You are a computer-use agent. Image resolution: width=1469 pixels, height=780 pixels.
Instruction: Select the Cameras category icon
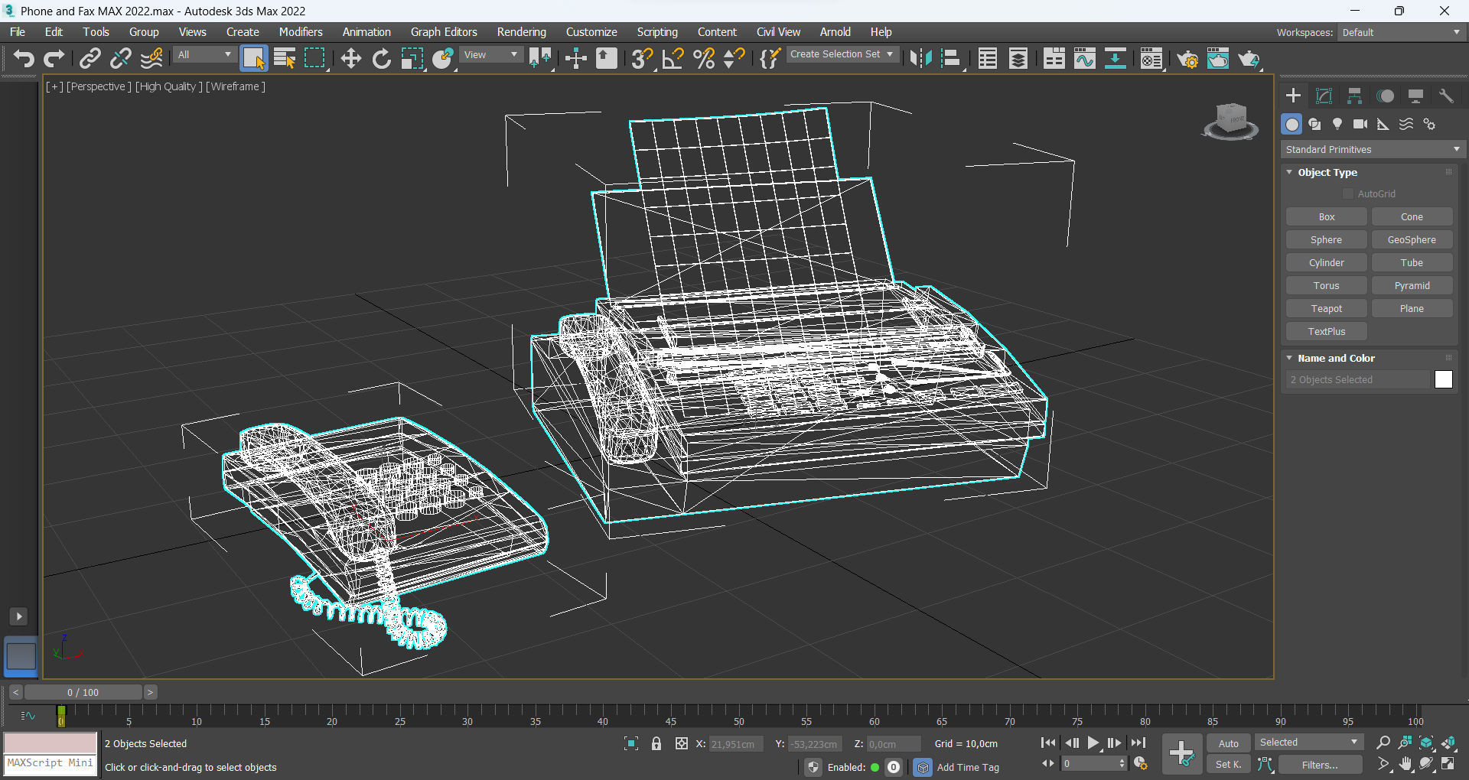pyautogui.click(x=1360, y=124)
